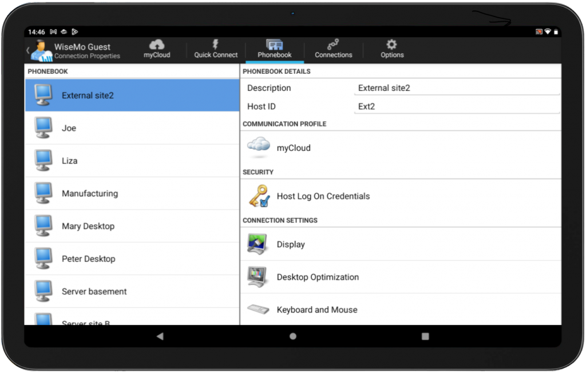The image size is (586, 373).
Task: Tap the Android back navigation button
Action: coord(159,337)
